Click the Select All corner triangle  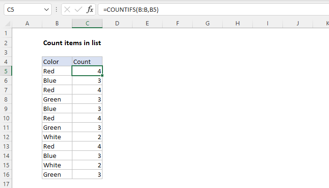pos(8,23)
